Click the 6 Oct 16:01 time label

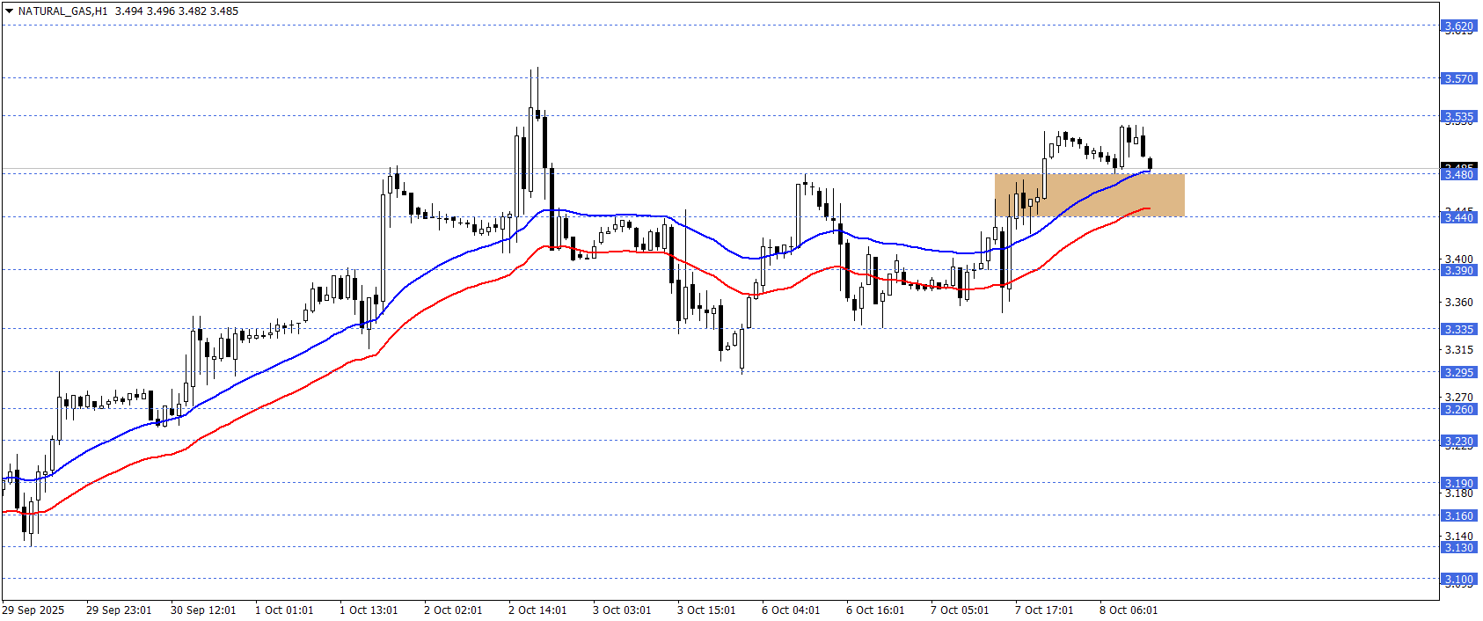tap(875, 610)
